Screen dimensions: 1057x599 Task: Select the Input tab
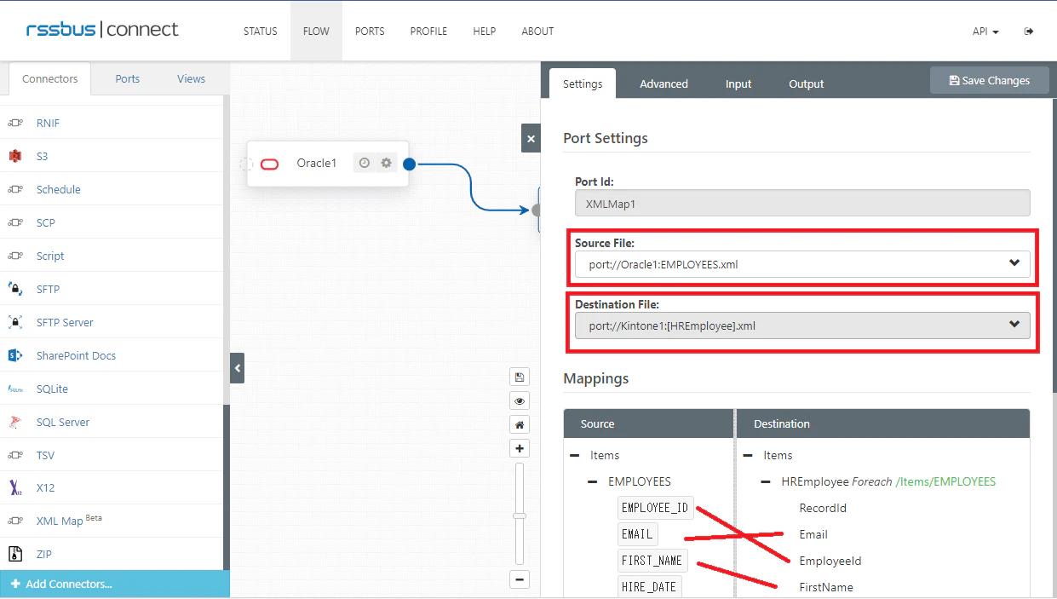(x=738, y=84)
